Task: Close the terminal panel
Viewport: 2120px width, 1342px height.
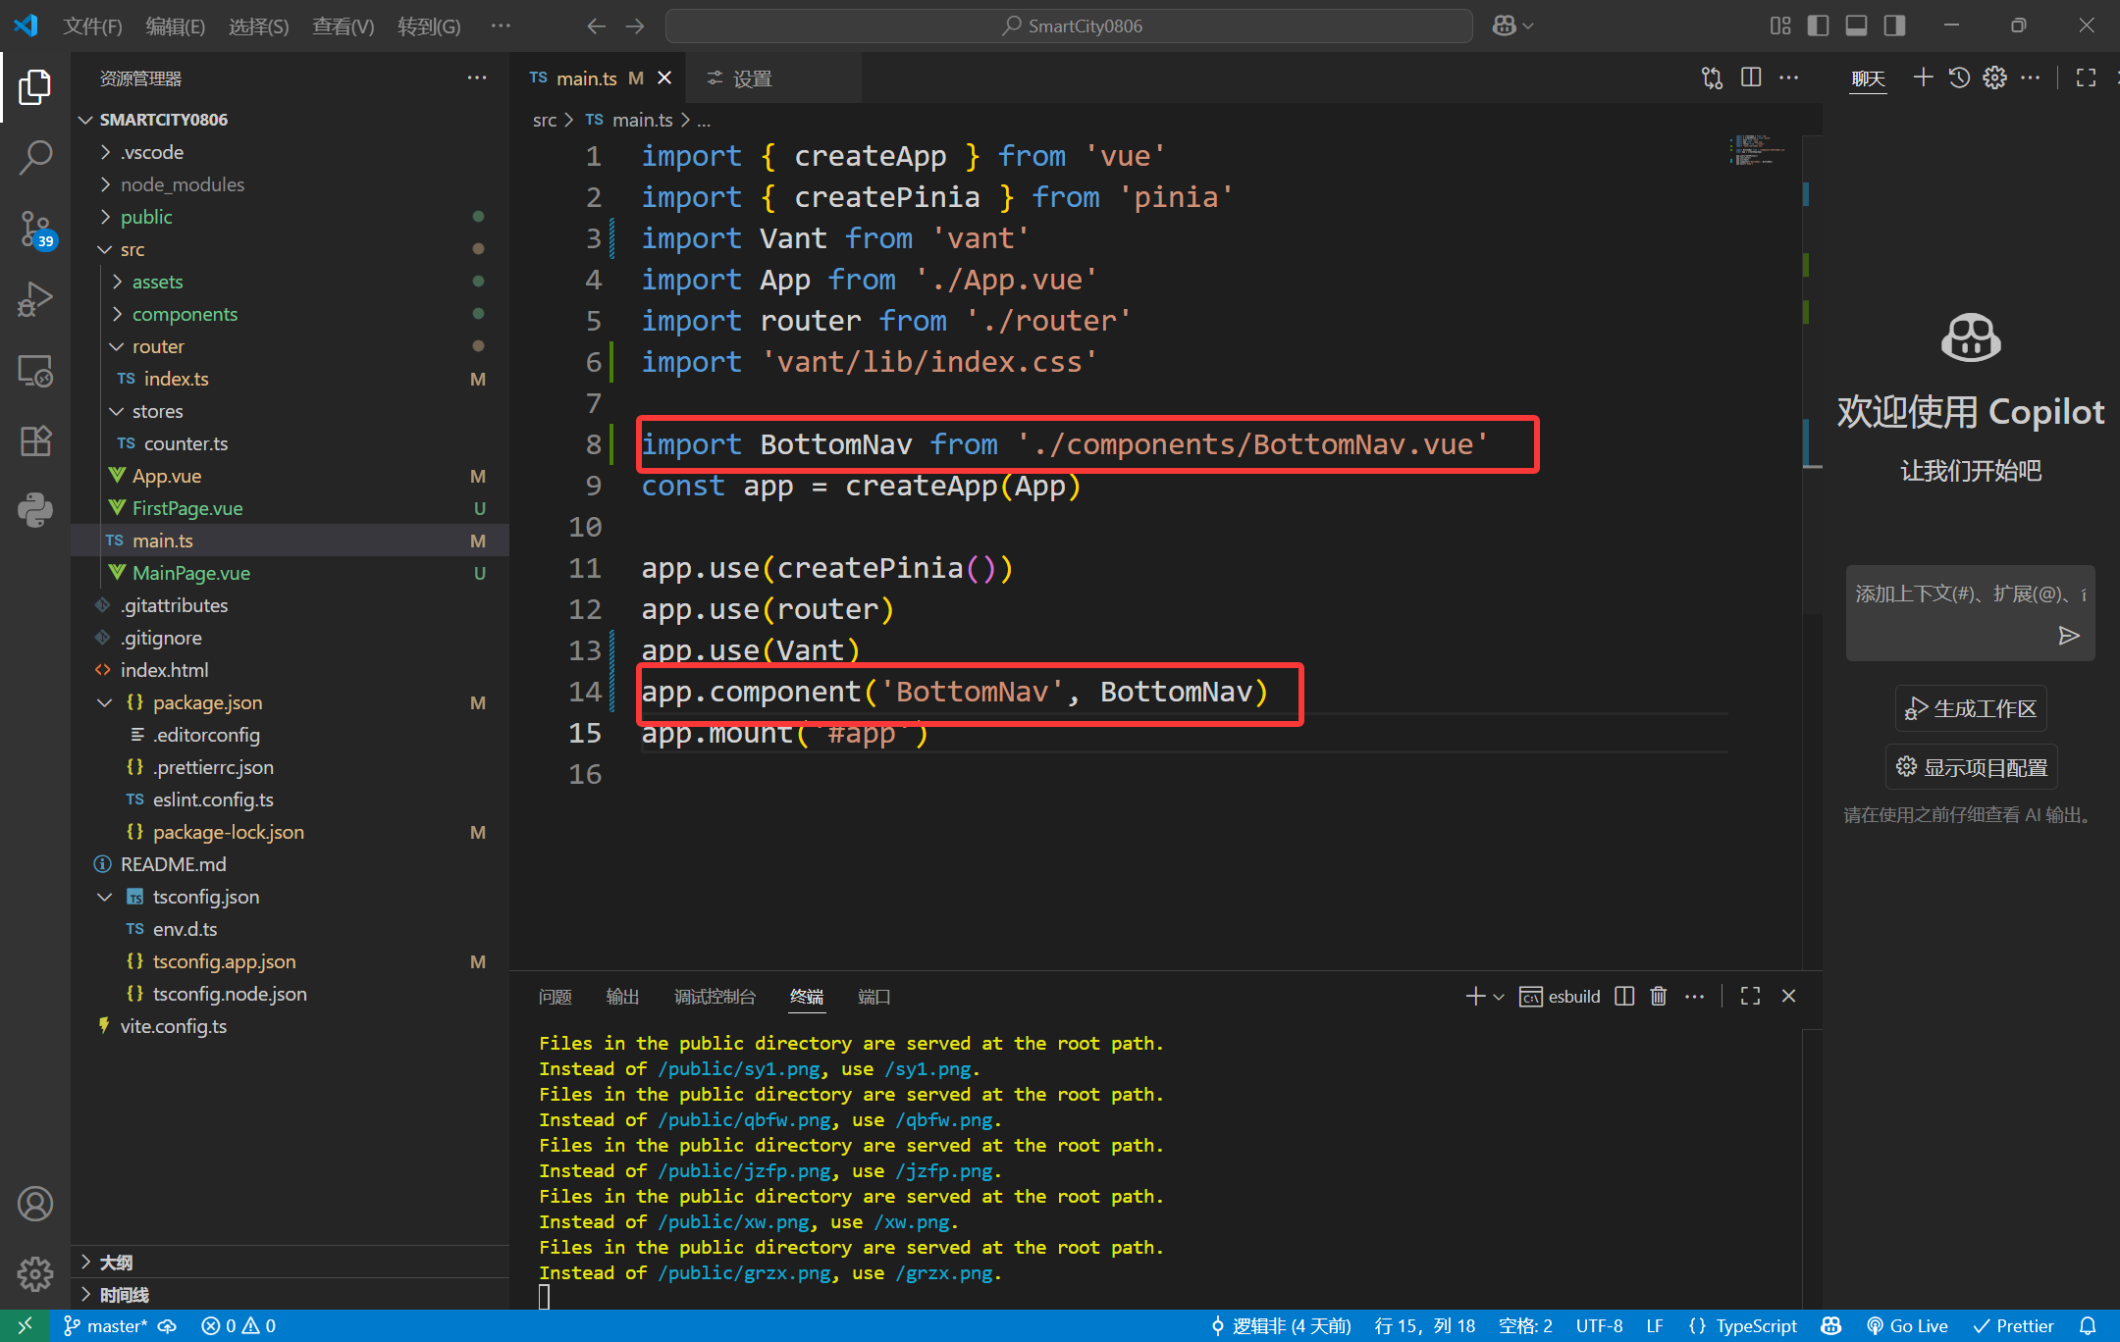Action: click(x=1788, y=996)
